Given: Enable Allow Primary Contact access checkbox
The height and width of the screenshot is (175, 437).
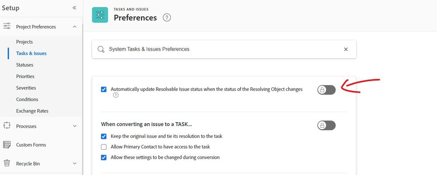Looking at the screenshot, I should [104, 147].
